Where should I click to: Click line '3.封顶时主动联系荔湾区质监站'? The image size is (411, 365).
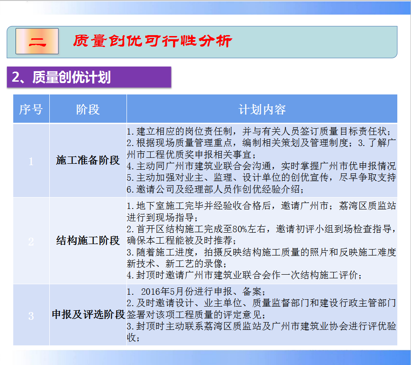click(261, 326)
